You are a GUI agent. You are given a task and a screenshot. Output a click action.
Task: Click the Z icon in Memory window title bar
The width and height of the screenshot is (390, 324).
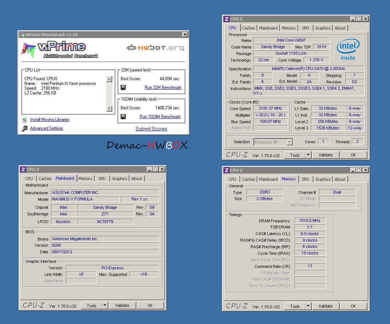226,170
